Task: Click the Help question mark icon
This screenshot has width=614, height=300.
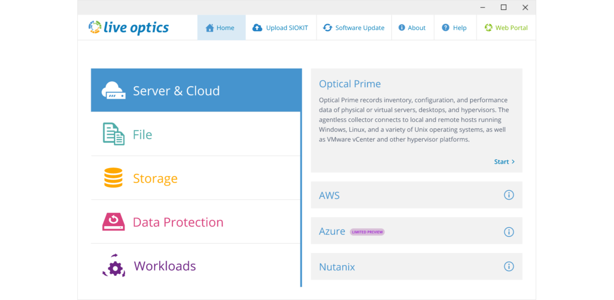Action: pyautogui.click(x=446, y=27)
